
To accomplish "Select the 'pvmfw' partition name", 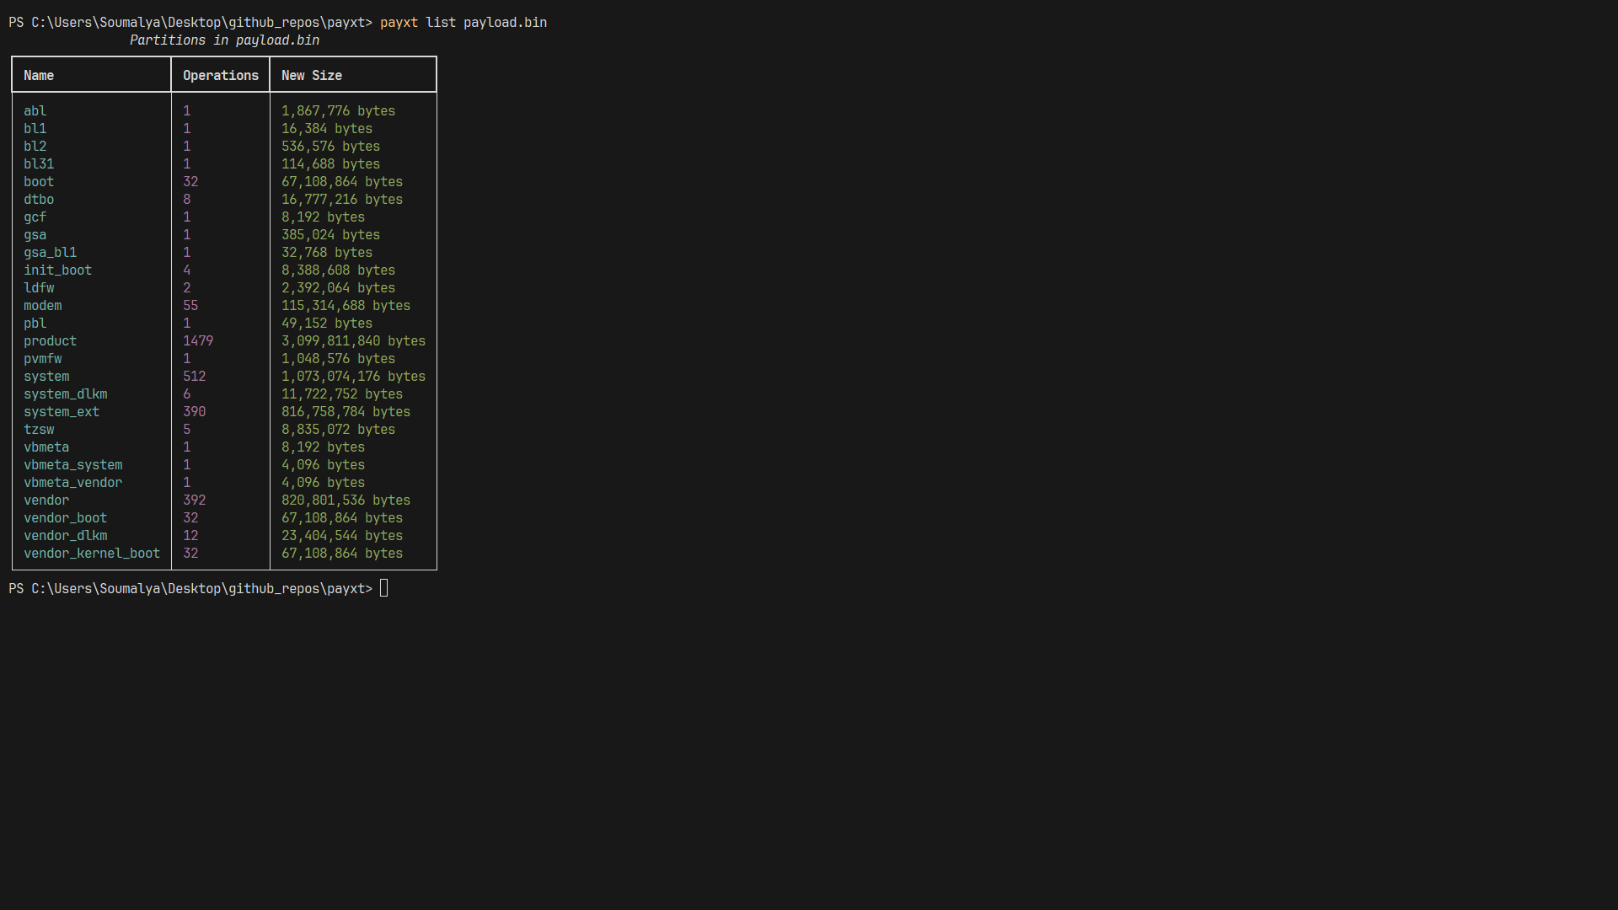I will 43,359.
